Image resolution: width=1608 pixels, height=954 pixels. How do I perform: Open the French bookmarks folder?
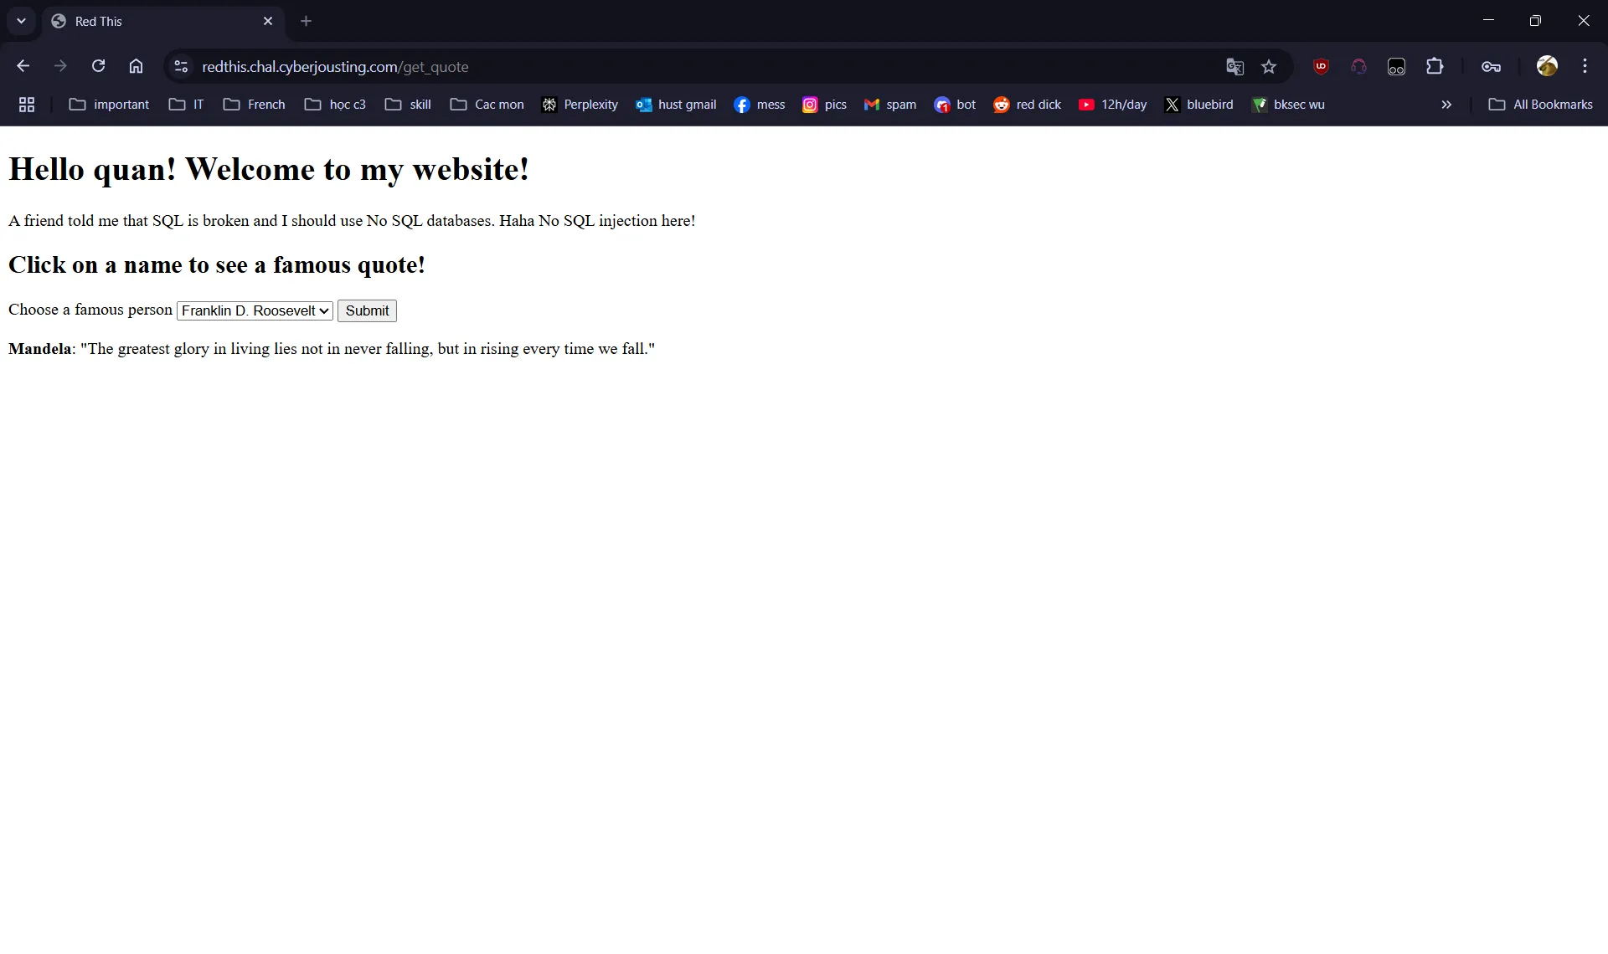point(255,105)
